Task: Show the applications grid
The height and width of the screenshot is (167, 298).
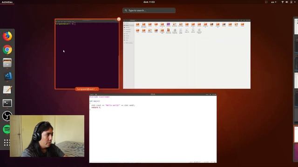Action: click(x=7, y=142)
